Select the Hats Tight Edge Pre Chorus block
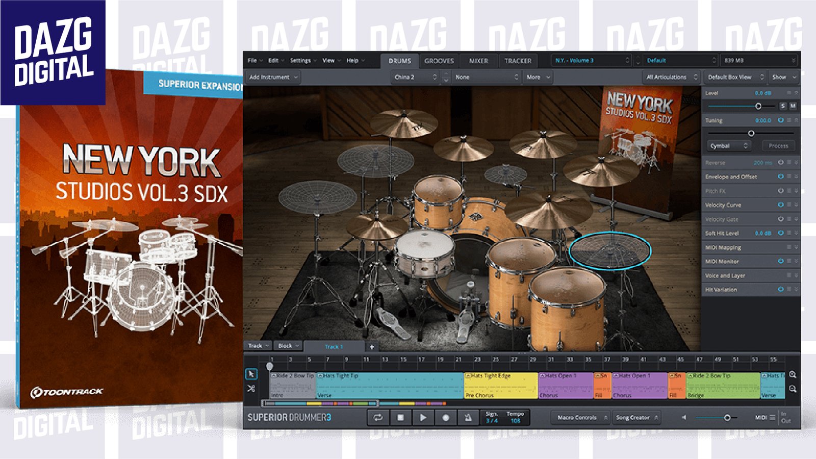The height and width of the screenshot is (459, 816). pos(500,386)
